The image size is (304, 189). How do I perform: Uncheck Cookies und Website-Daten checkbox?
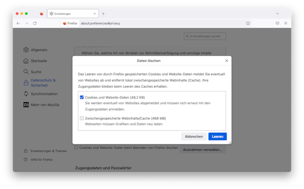82,97
